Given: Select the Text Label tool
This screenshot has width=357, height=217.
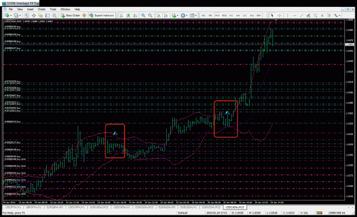Looking at the screenshot, I should 329,15.
